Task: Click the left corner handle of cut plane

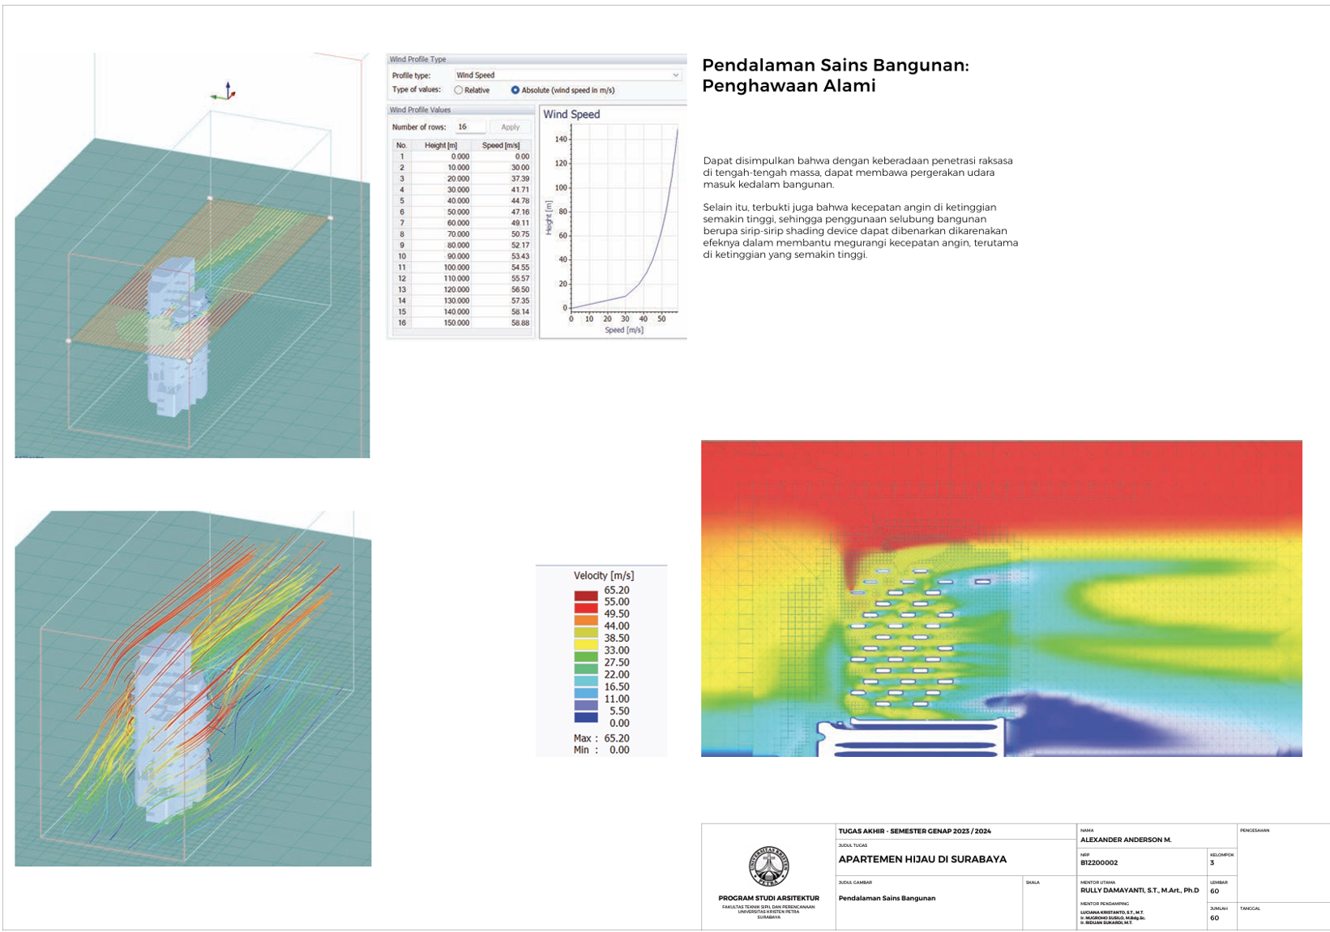Action: click(69, 341)
